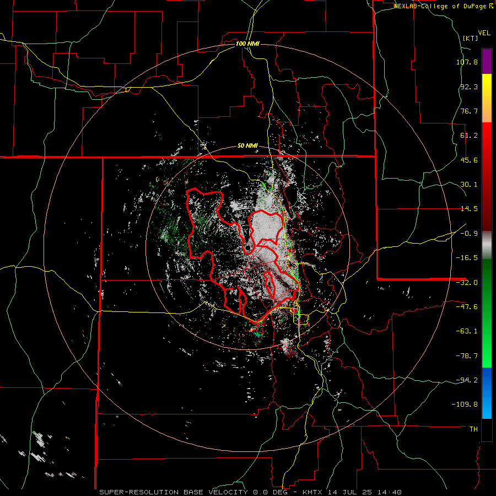496x496 pixels.
Task: Click the 61.2 scale value
Action: pyautogui.click(x=469, y=136)
